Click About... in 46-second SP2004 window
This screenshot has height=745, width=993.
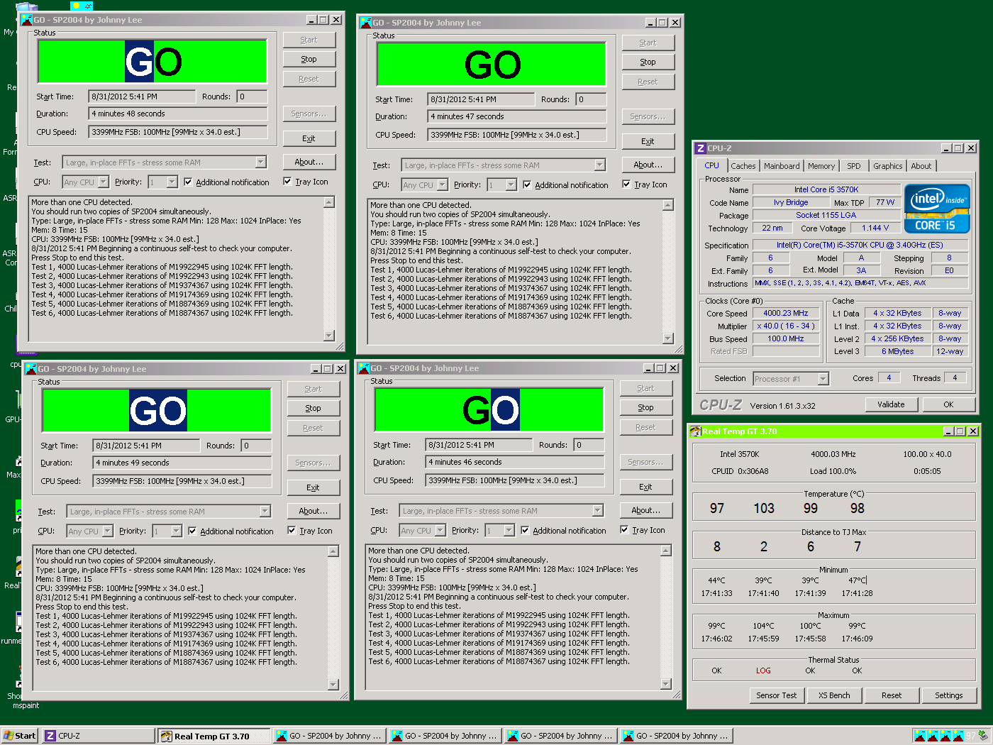coord(646,510)
